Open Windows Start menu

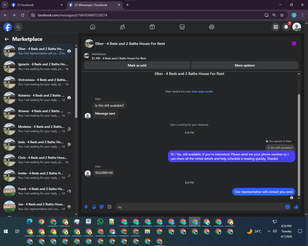click(6, 231)
